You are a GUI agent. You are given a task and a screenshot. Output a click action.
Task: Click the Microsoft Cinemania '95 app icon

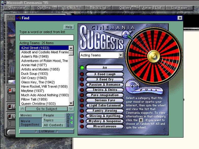point(4,3)
